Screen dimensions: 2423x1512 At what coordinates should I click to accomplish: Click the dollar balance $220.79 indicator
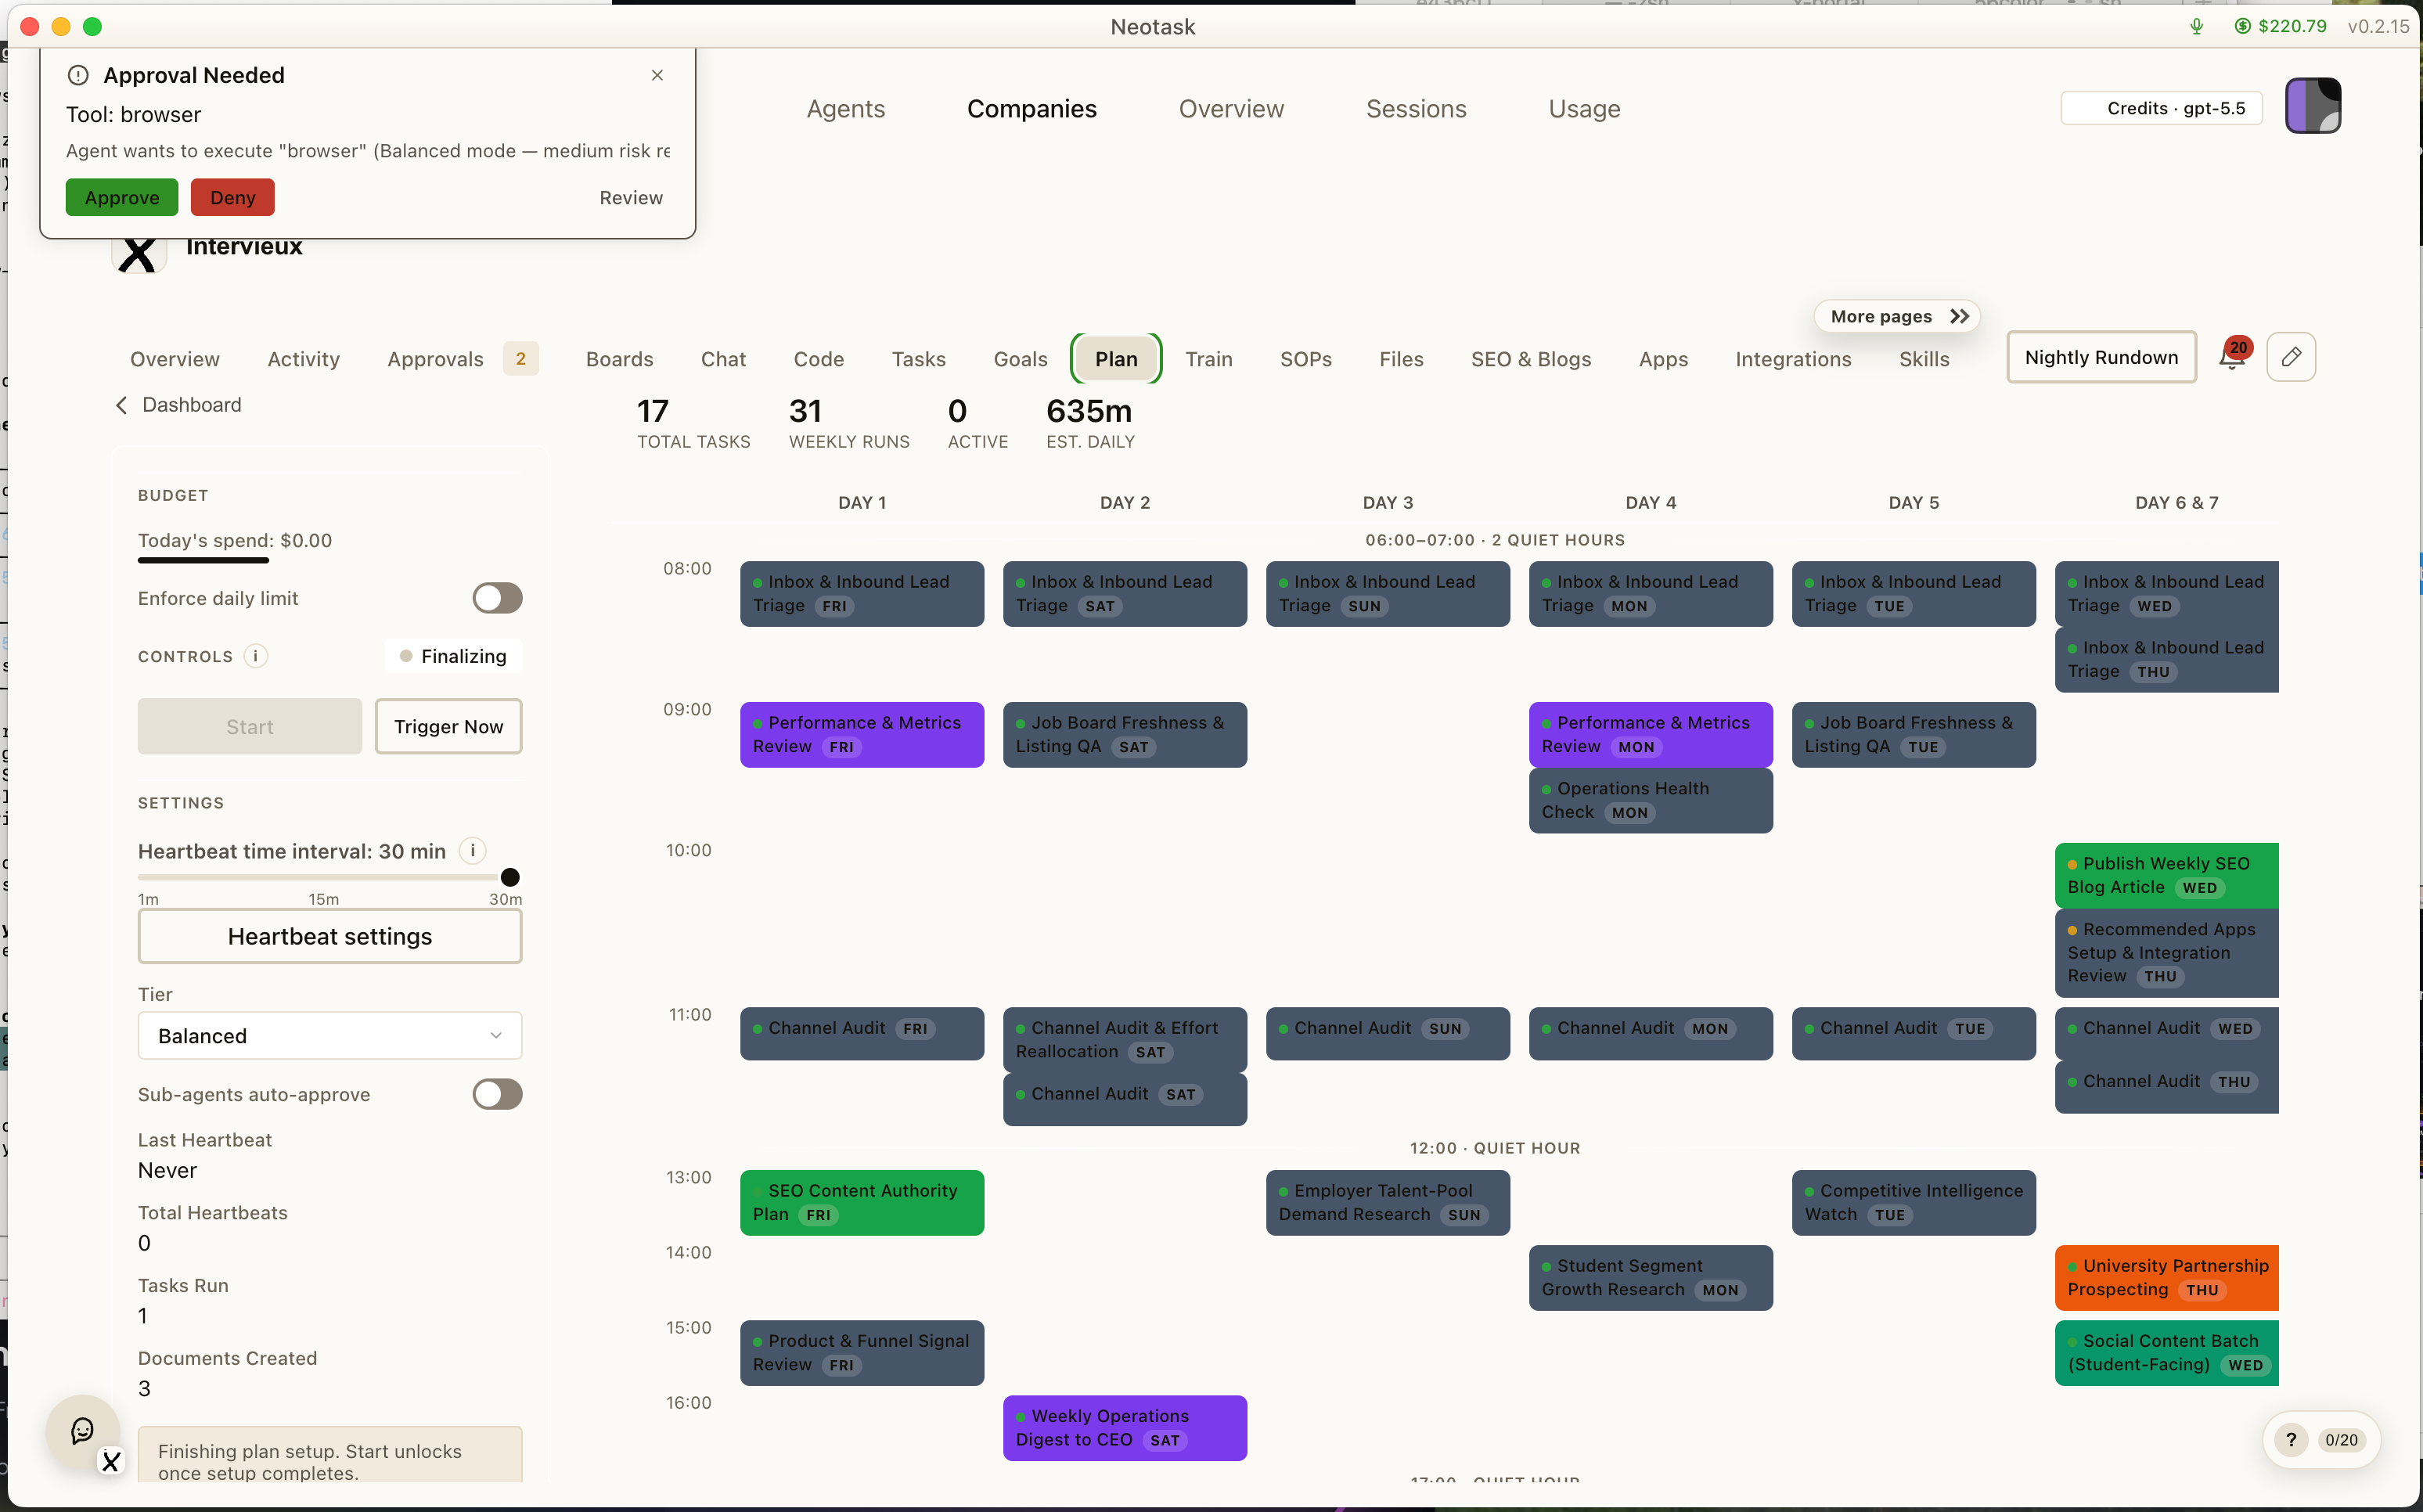coord(2281,27)
